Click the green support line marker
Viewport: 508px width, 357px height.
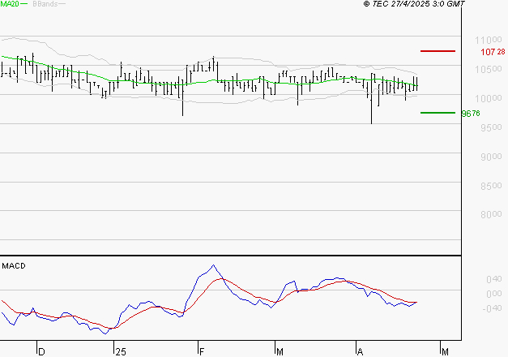[x=438, y=113]
